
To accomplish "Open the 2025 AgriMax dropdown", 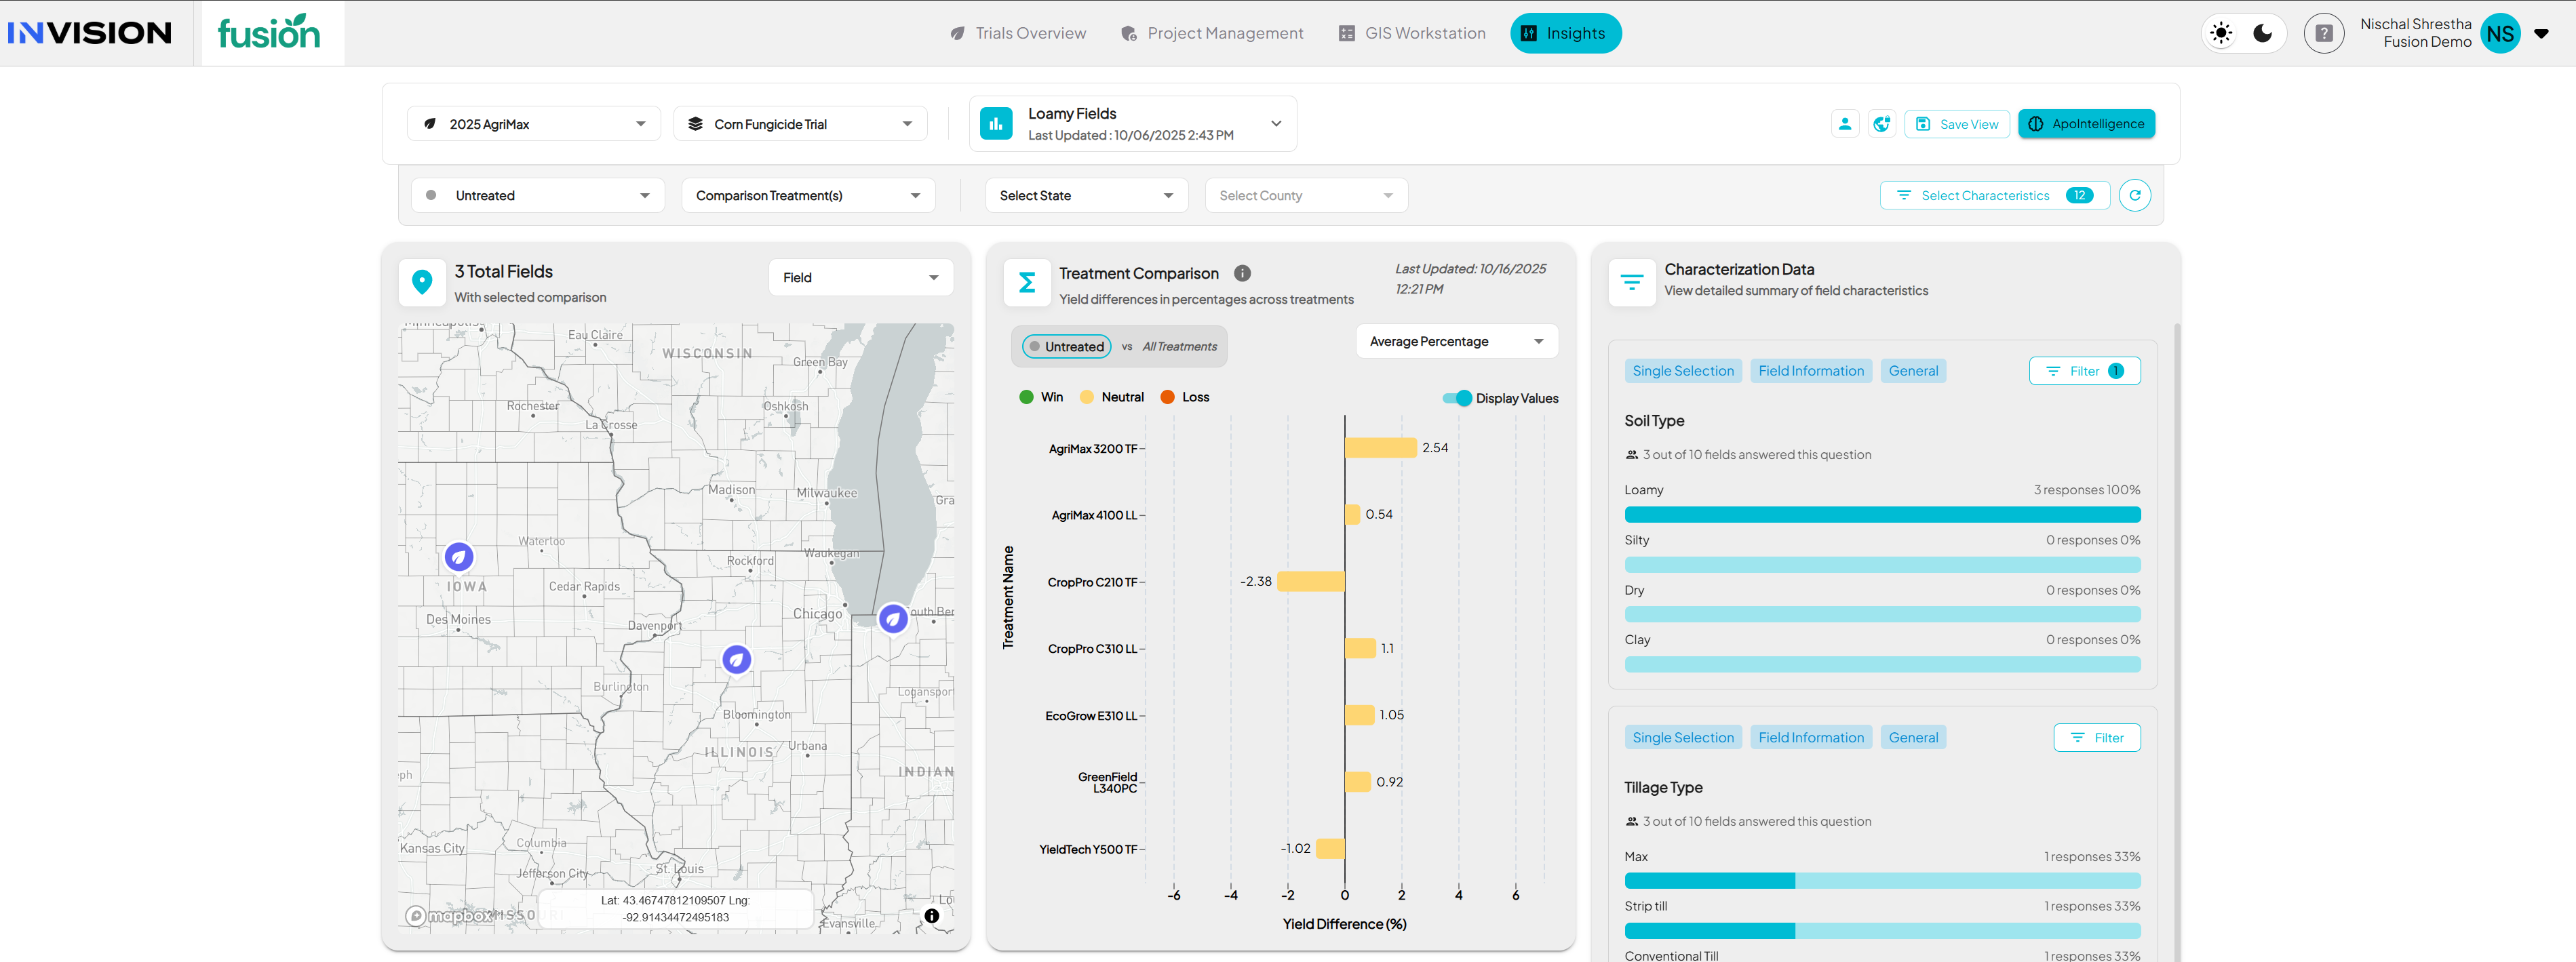I will [534, 124].
